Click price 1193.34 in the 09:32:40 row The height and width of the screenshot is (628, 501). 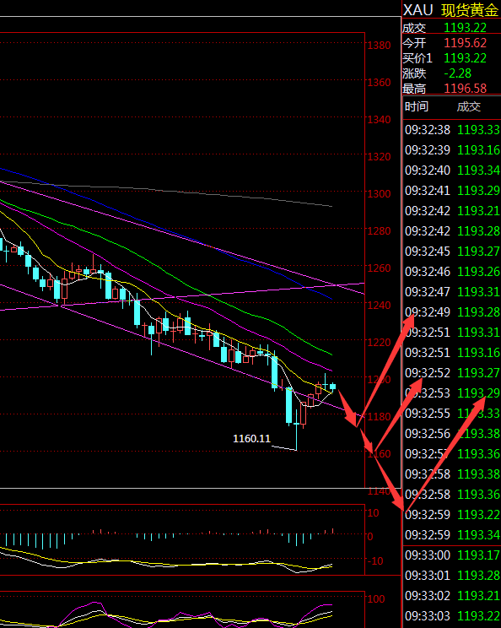[x=478, y=171]
